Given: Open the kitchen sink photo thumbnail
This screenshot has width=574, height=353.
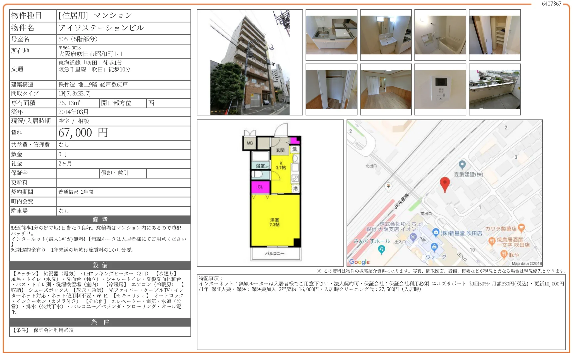Looking at the screenshot, I should (331, 35).
